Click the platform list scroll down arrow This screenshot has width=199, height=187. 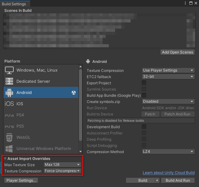(81, 152)
